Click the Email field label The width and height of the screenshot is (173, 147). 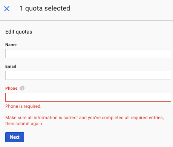click(x=11, y=66)
